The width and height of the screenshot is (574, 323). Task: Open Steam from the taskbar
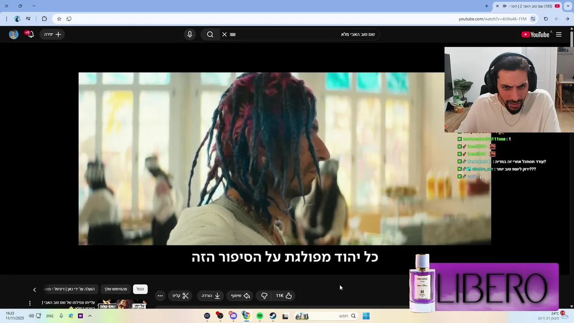coord(273,316)
